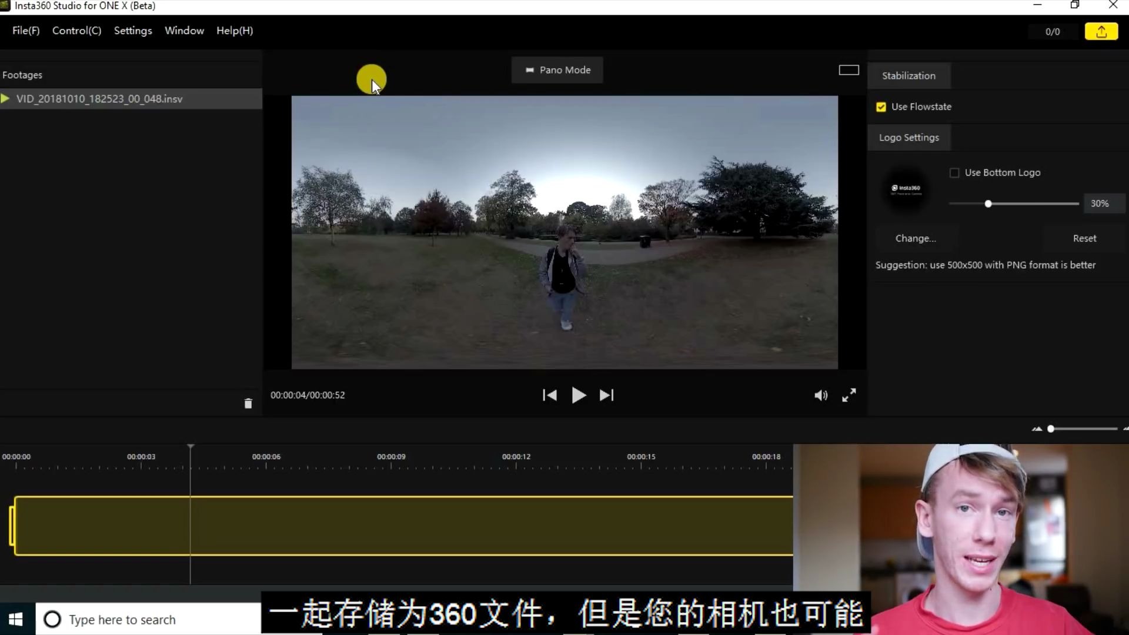Enable Use Bottom Logo checkbox

pos(954,173)
